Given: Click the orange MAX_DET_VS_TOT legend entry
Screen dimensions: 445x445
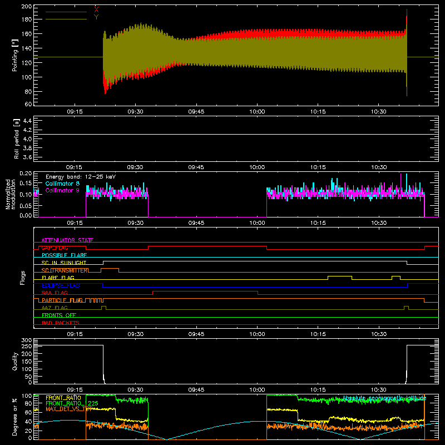Looking at the screenshot, I should [x=69, y=409].
